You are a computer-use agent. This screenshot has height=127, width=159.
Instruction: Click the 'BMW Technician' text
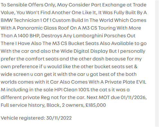click(20, 20)
